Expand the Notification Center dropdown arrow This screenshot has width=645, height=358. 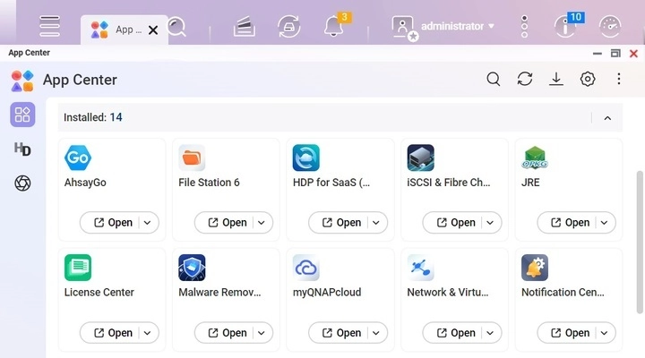pos(605,333)
